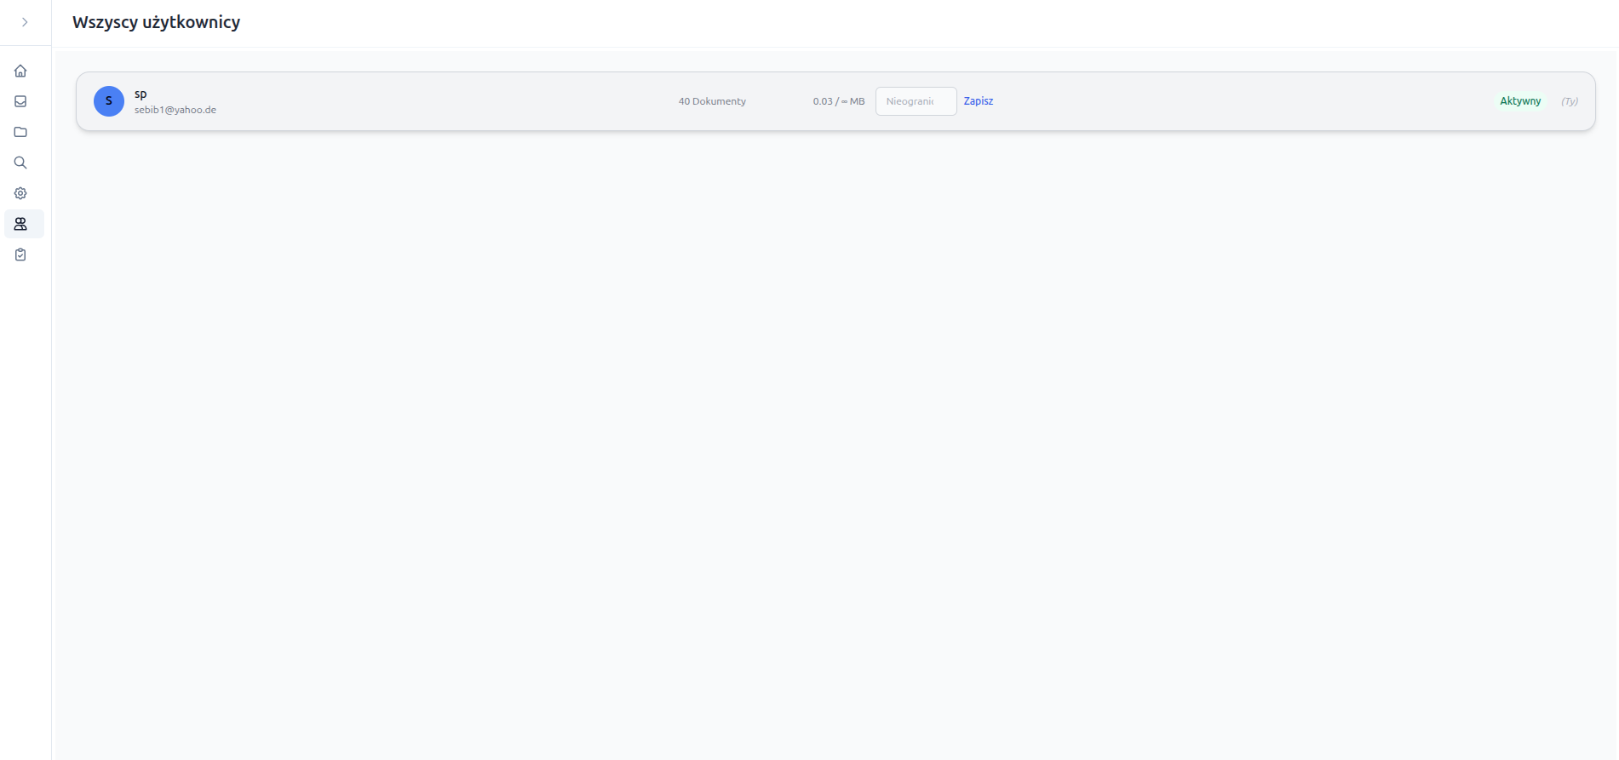The width and height of the screenshot is (1619, 760).
Task: Open the Settings gear icon
Action: tap(20, 193)
